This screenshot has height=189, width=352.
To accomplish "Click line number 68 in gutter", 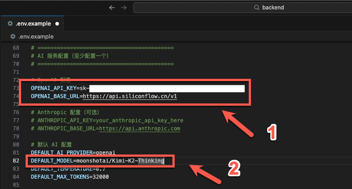I will tap(16, 48).
